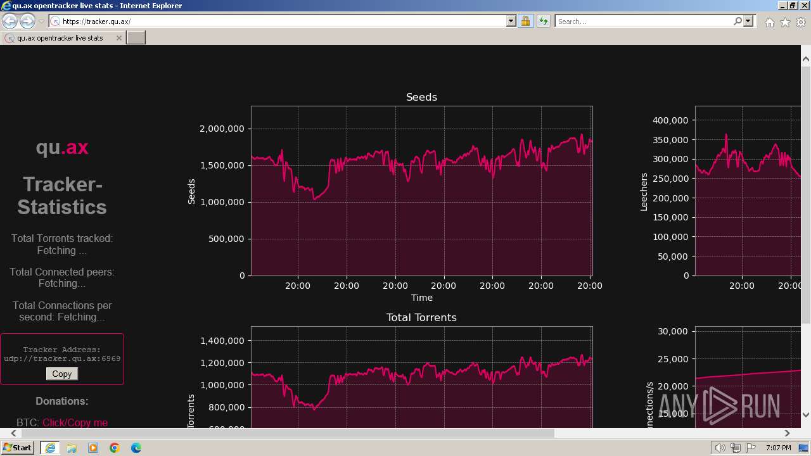
Task: Open the network status tray icon
Action: (736, 448)
